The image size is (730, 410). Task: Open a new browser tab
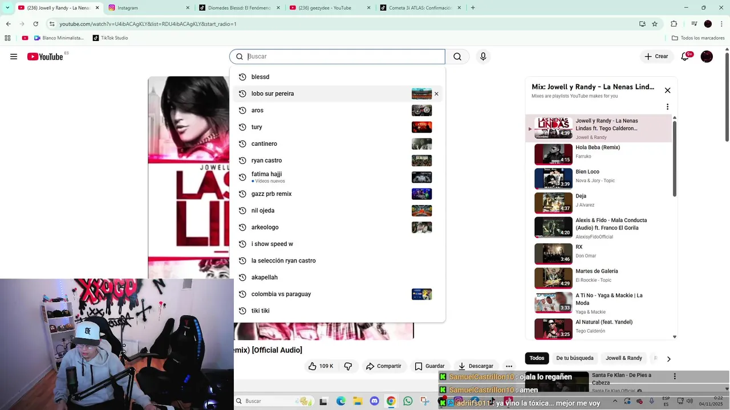point(473,8)
